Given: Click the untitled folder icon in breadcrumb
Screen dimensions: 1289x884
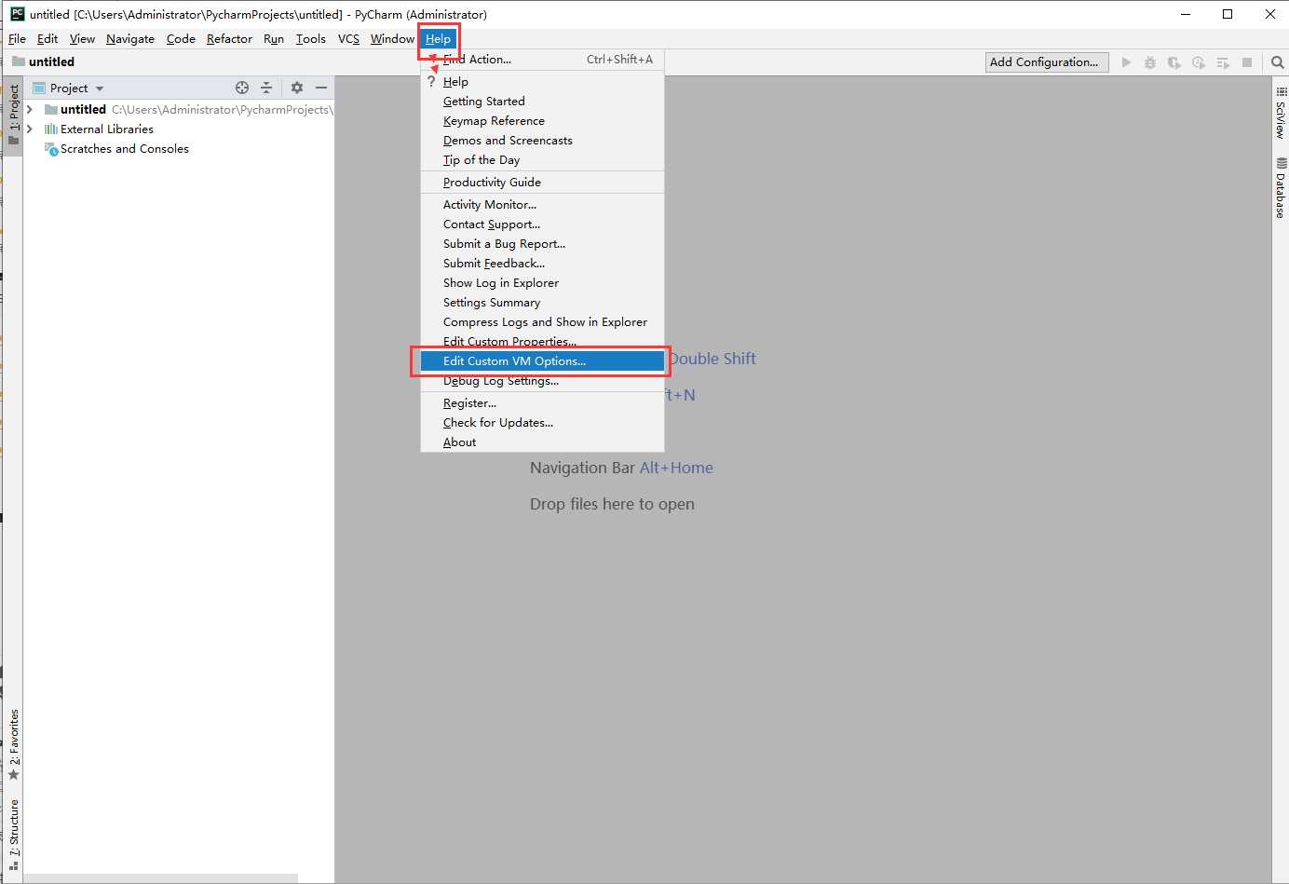Looking at the screenshot, I should tap(19, 61).
